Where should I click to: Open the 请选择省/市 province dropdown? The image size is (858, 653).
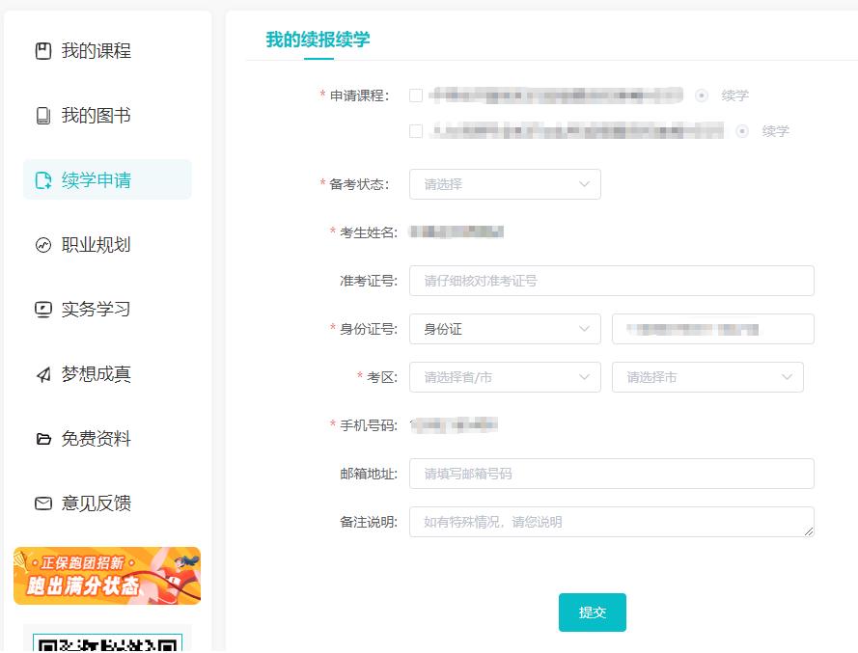point(505,377)
